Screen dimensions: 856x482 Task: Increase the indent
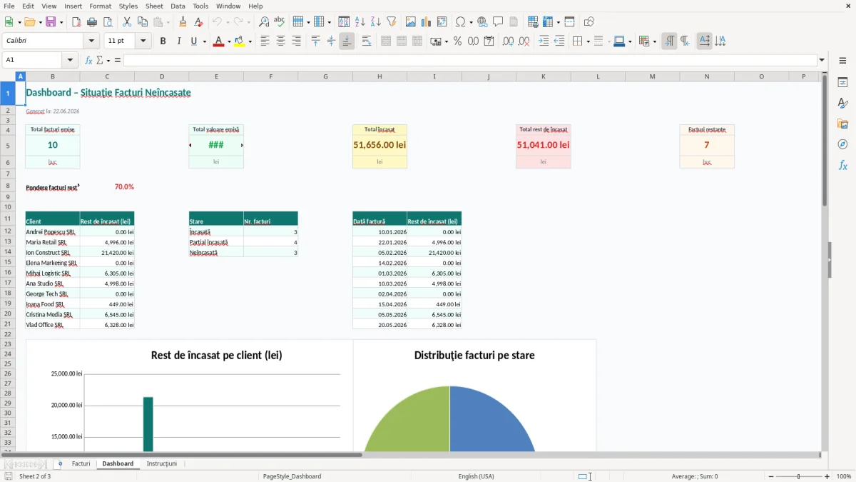click(544, 41)
